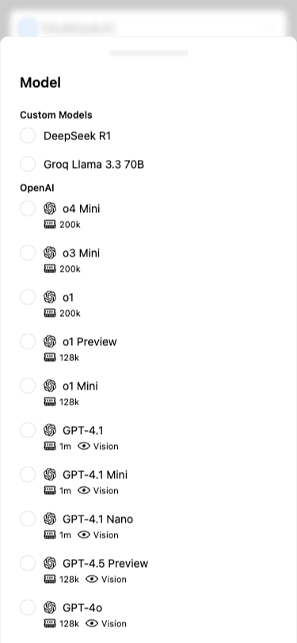This screenshot has width=297, height=643.
Task: Click the Vision eye icon under GPT-4.1 Mini
Action: coord(84,490)
